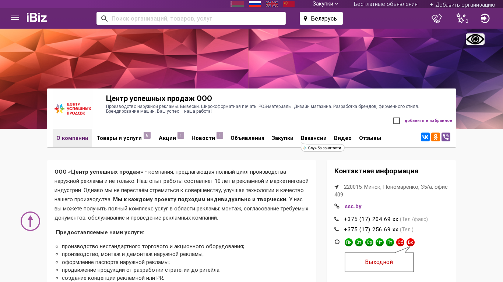Switch to Видео tab
The height and width of the screenshot is (282, 503).
click(x=343, y=138)
